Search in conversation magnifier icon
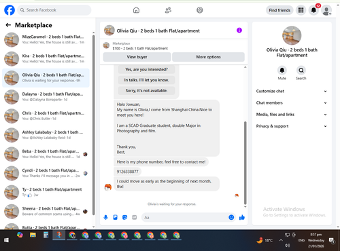 point(301,71)
